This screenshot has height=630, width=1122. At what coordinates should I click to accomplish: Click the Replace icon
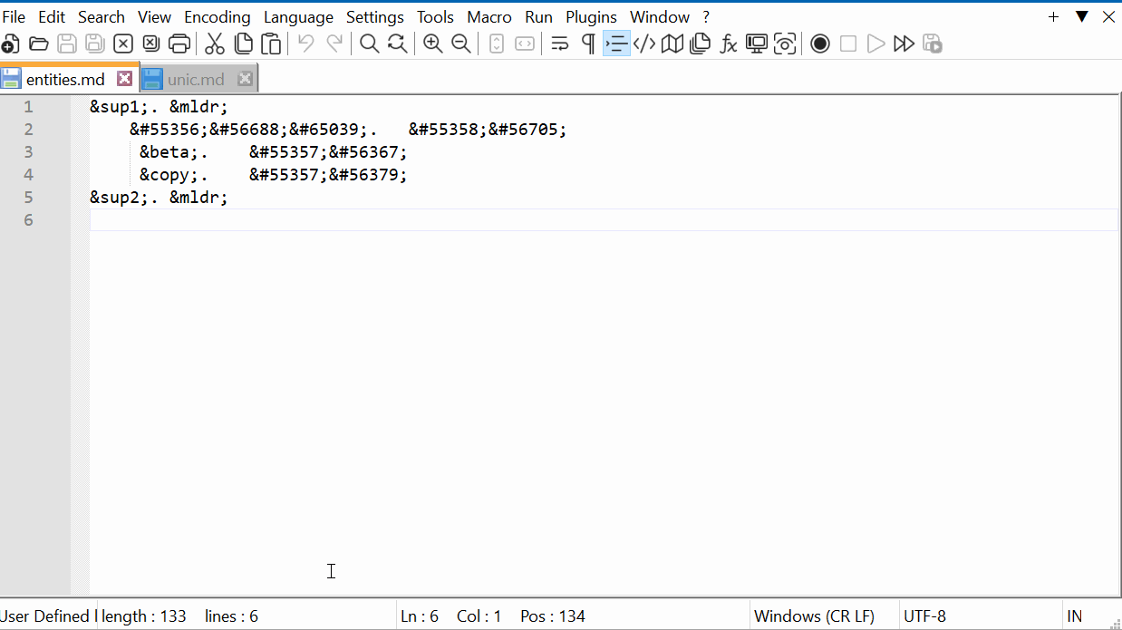[398, 44]
